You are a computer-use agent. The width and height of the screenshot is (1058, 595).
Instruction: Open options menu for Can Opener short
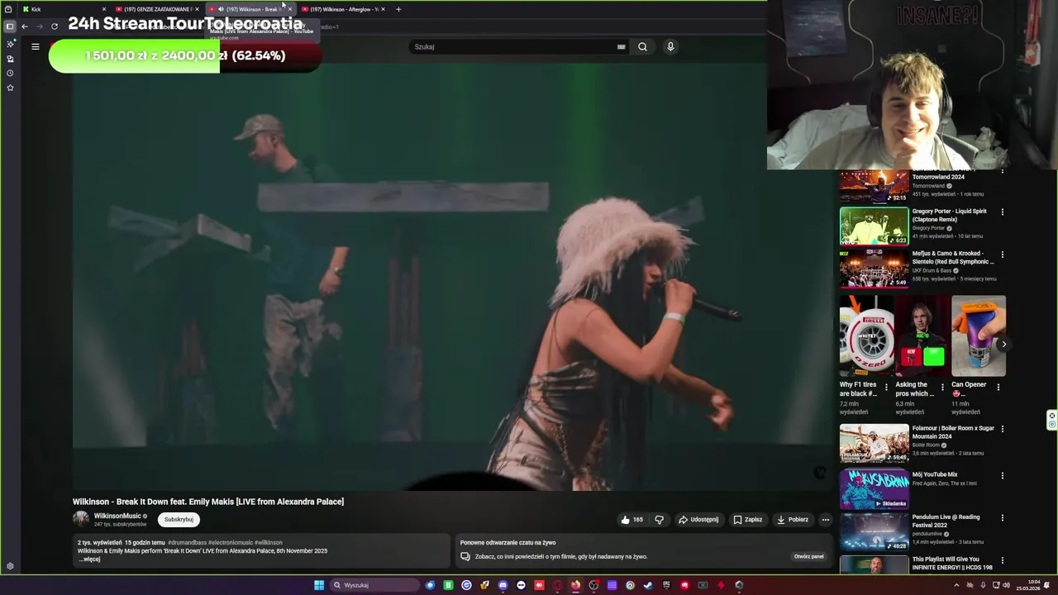(x=998, y=386)
